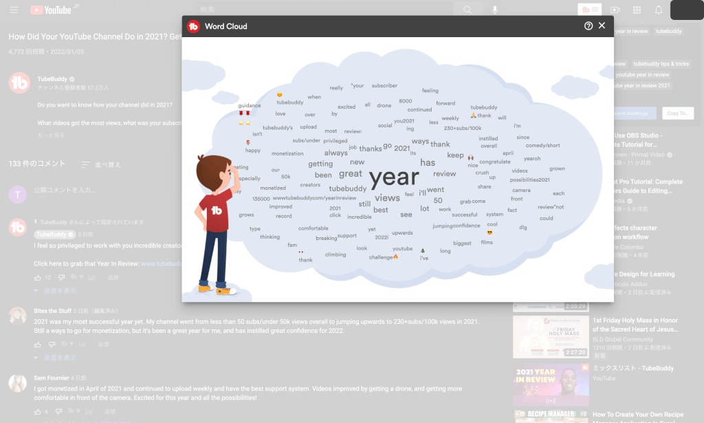The width and height of the screenshot is (704, 423).
Task: Click the Copy To... button
Action: point(678,113)
